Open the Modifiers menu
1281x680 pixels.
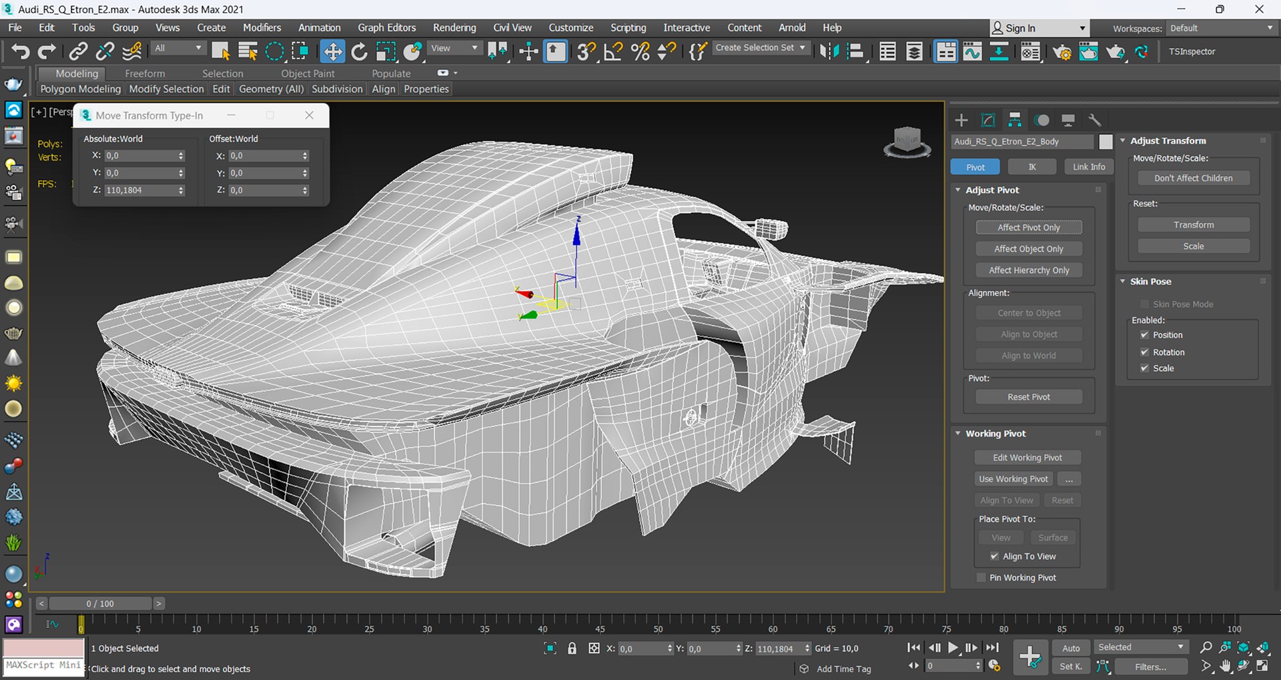click(262, 27)
